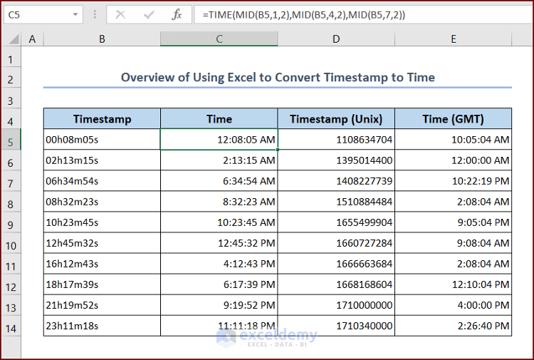Viewport: 534px width, 360px height.
Task: Select Unix timestamp cell 1408227739
Action: tap(336, 180)
